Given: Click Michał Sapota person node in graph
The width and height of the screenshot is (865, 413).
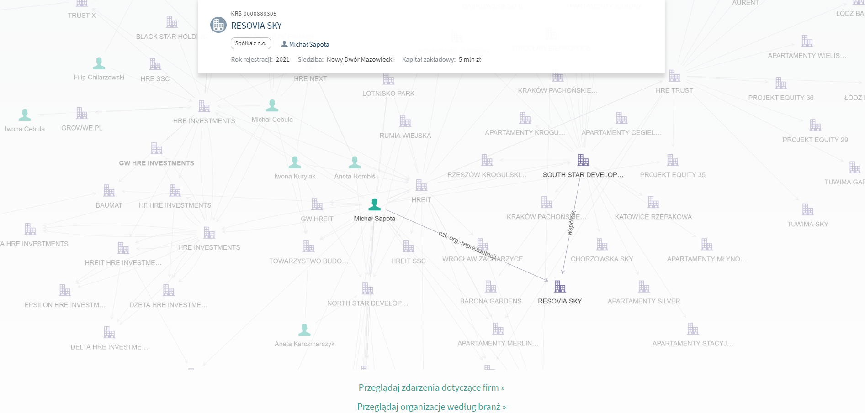Looking at the screenshot, I should [x=375, y=204].
